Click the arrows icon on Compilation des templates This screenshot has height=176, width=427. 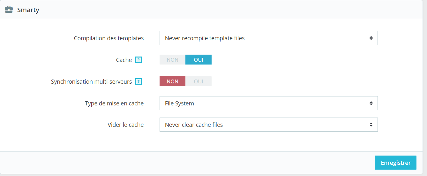pyautogui.click(x=371, y=38)
